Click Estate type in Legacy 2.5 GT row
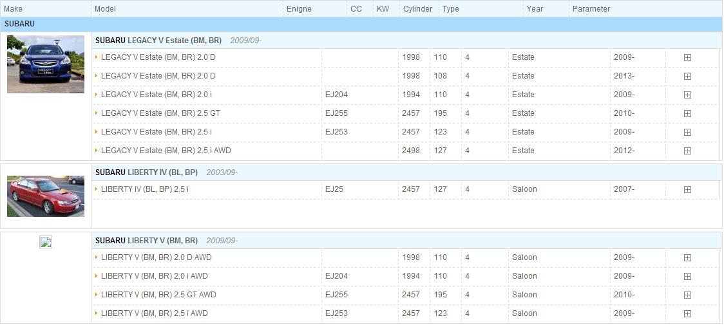 click(x=523, y=113)
